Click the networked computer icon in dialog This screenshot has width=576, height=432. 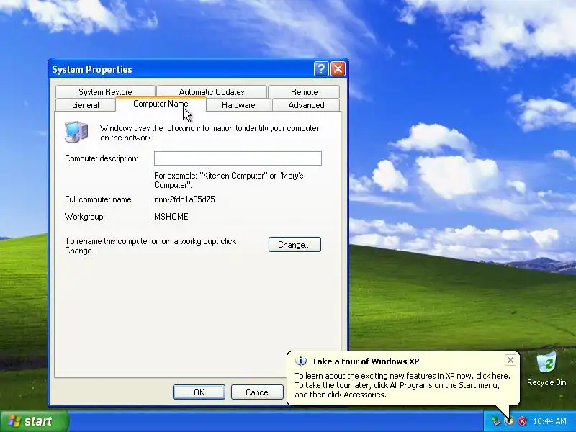click(x=76, y=132)
